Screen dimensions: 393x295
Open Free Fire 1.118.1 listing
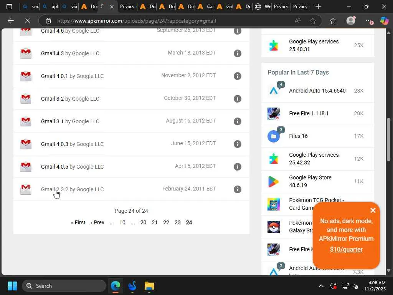tap(309, 113)
